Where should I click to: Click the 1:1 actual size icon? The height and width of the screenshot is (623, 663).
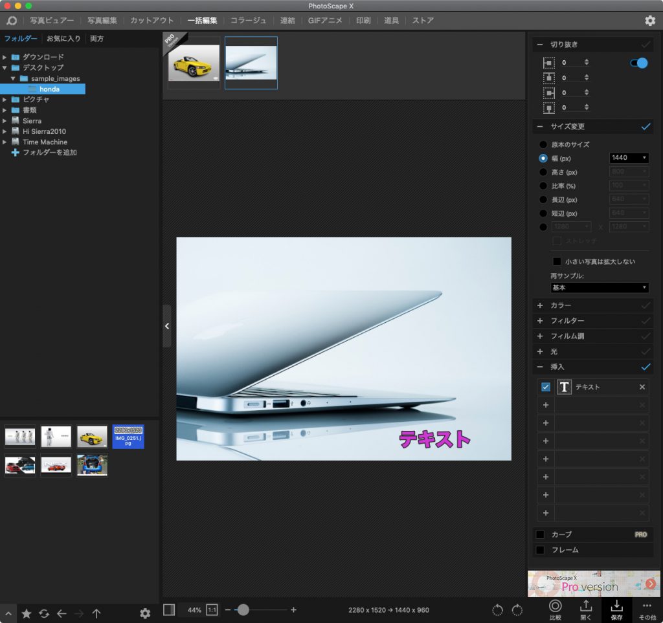(212, 609)
